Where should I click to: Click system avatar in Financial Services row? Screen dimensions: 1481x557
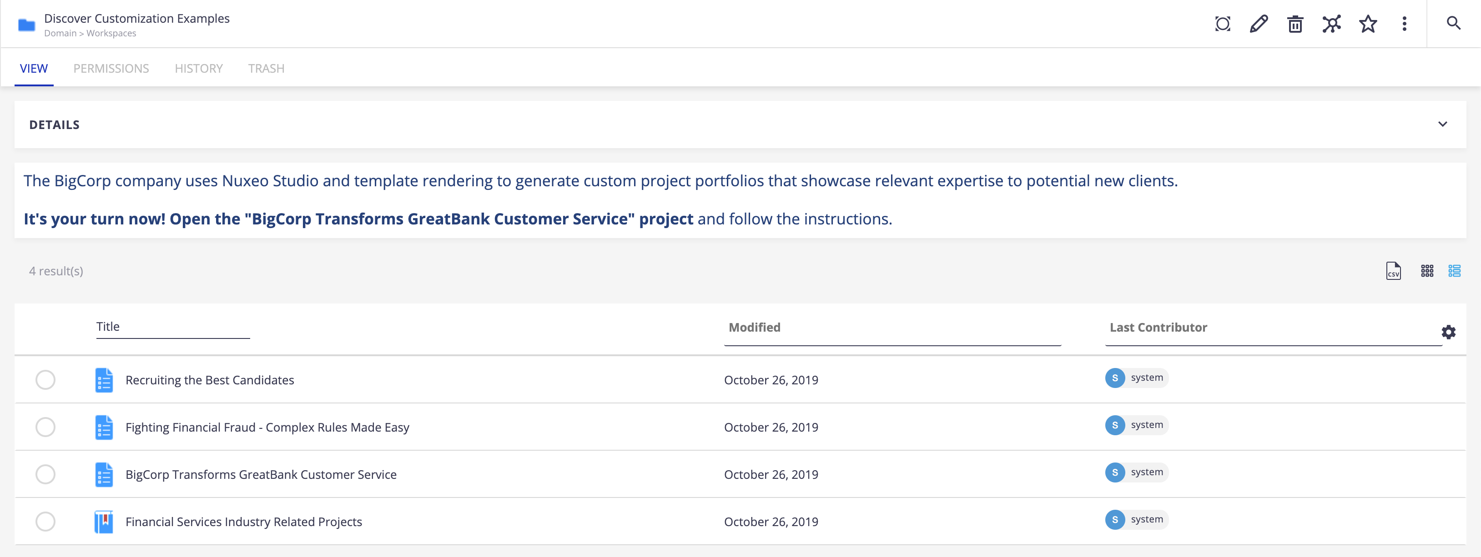[1115, 520]
